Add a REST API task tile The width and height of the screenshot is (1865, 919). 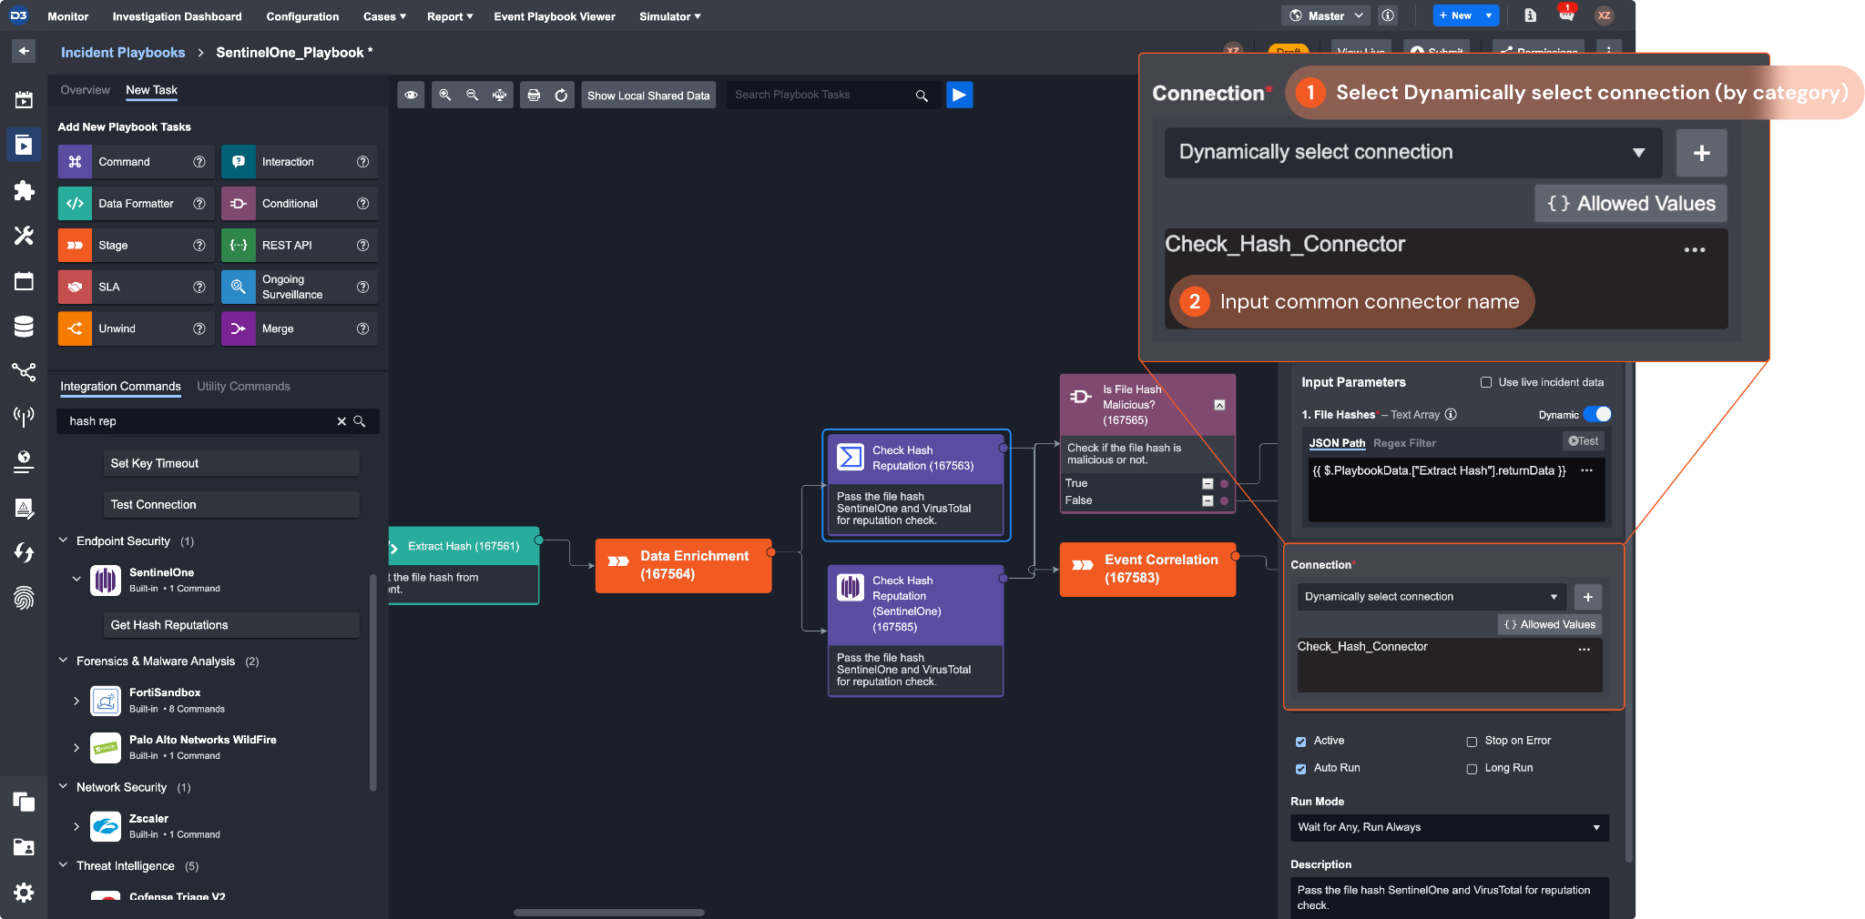click(x=299, y=246)
